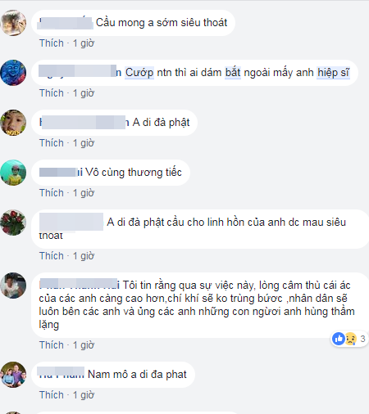
Task: Click the '1 giờ' timestamp of 'Vô cùng thương tiếc'
Action: coord(84,193)
